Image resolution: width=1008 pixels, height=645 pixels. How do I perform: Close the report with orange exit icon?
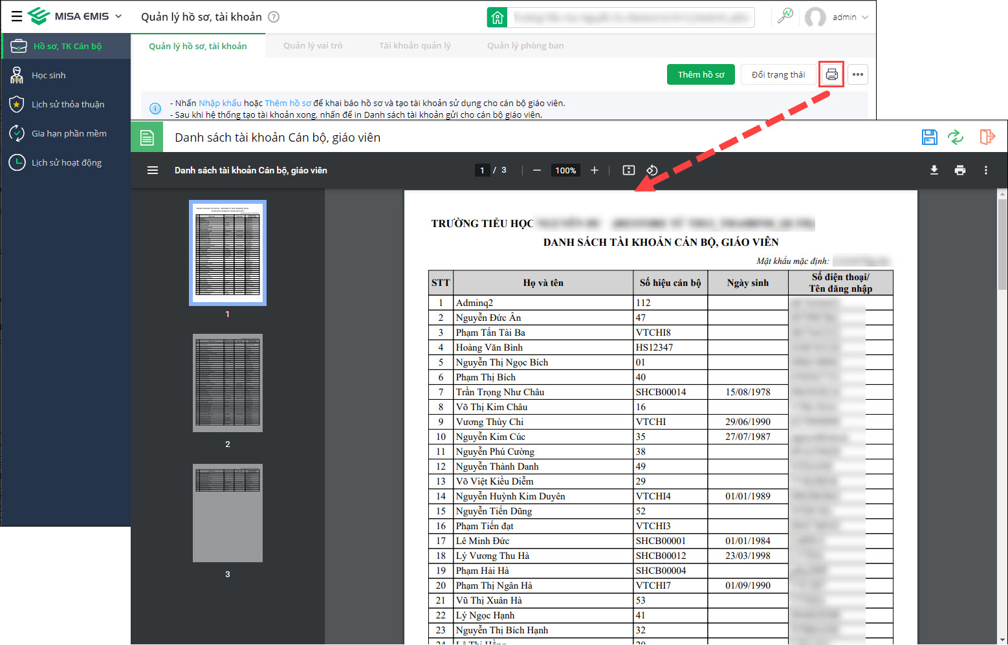987,137
